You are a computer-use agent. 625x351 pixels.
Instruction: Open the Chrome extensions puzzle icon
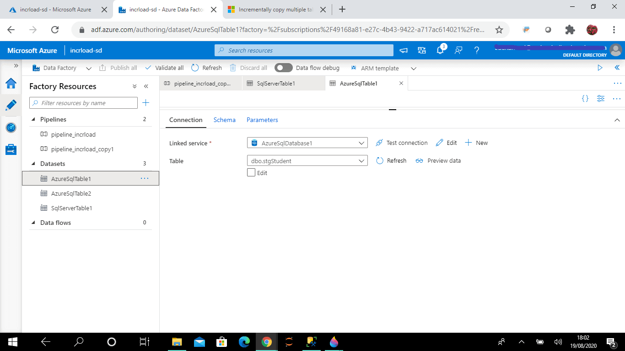pyautogui.click(x=570, y=30)
